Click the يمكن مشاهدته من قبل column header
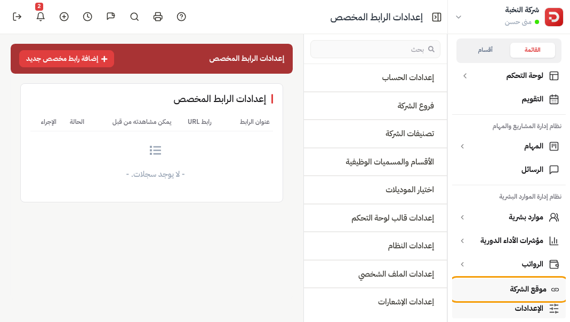This screenshot has height=322, width=570. point(142,122)
